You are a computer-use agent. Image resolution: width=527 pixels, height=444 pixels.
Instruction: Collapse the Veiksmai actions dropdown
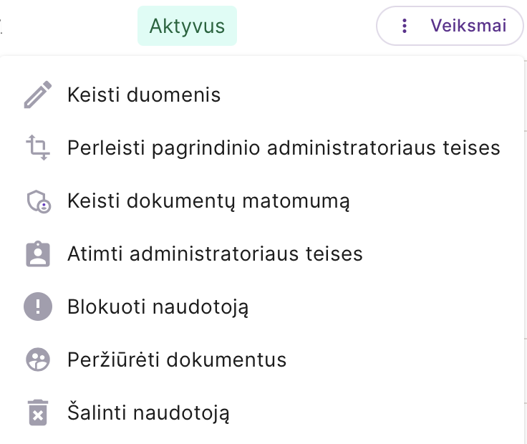[x=450, y=26]
